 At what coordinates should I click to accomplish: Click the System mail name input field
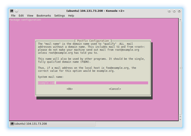coord(93,83)
